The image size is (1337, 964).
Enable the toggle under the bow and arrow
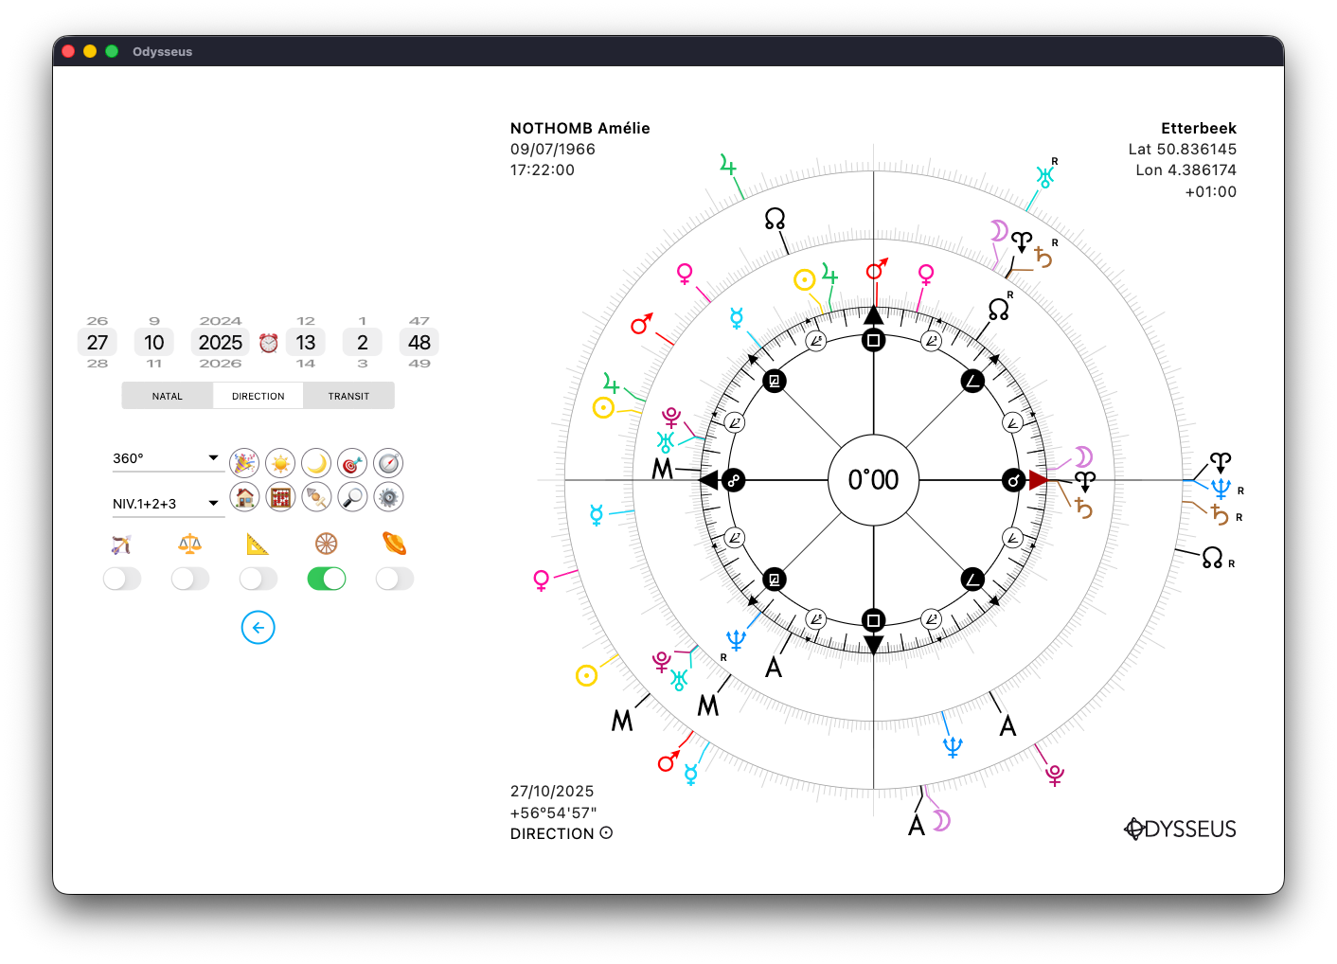[122, 579]
